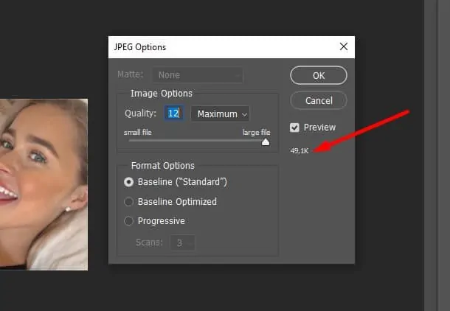The height and width of the screenshot is (311, 450).
Task: Open the Matte dropdown
Action: (x=197, y=75)
